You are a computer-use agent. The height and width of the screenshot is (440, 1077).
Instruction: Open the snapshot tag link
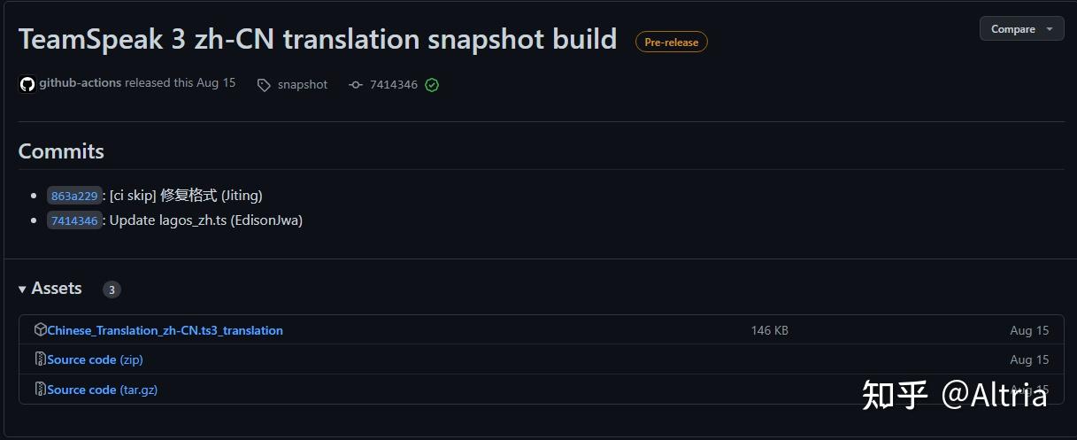tap(302, 85)
